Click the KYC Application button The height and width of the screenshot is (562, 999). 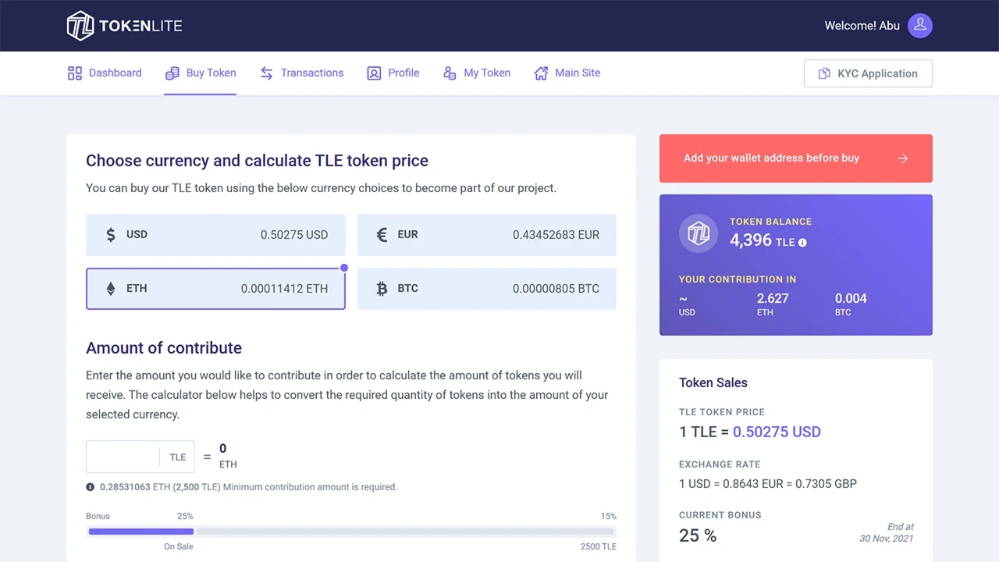point(868,73)
